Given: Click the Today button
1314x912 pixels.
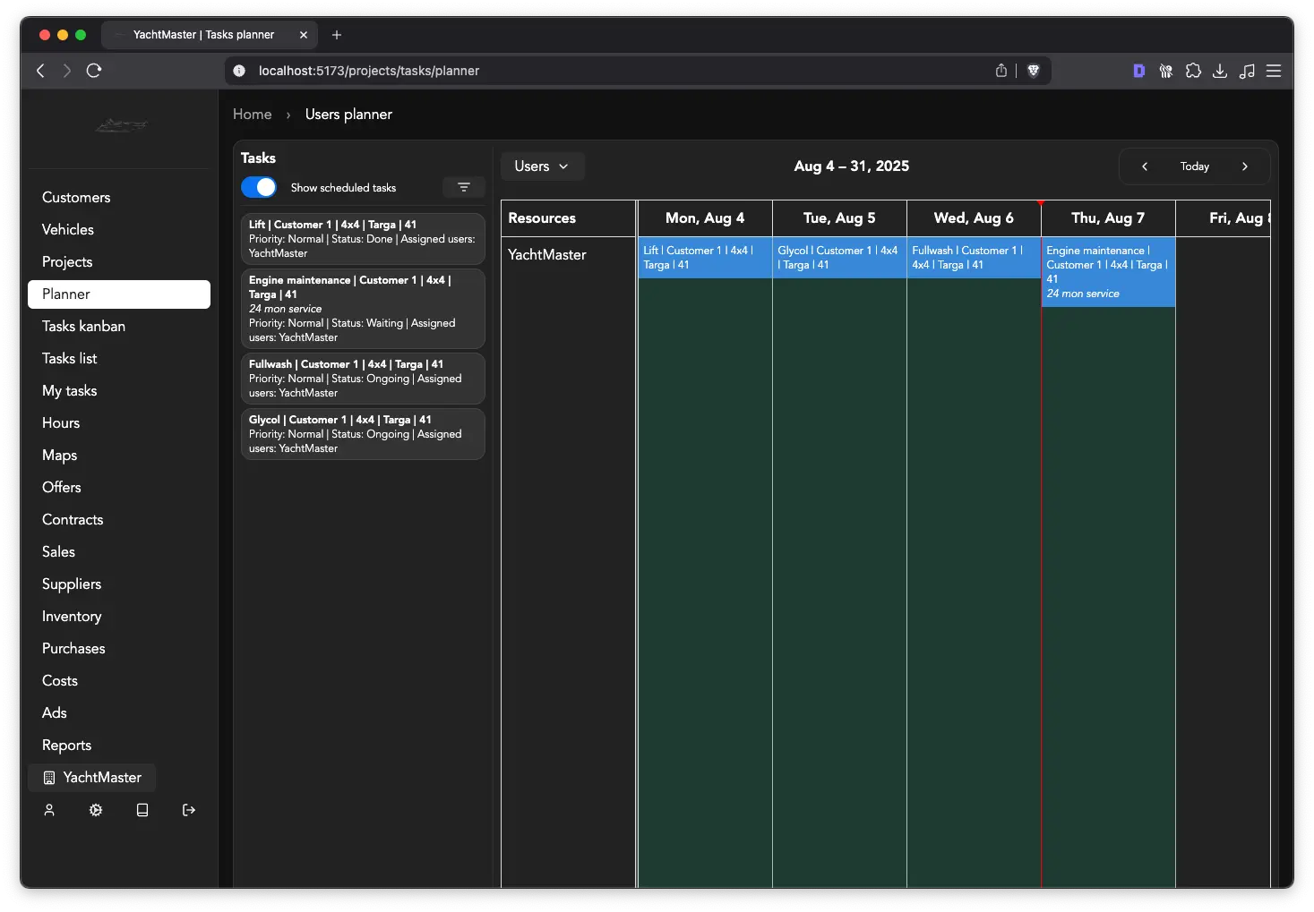Looking at the screenshot, I should (x=1194, y=166).
